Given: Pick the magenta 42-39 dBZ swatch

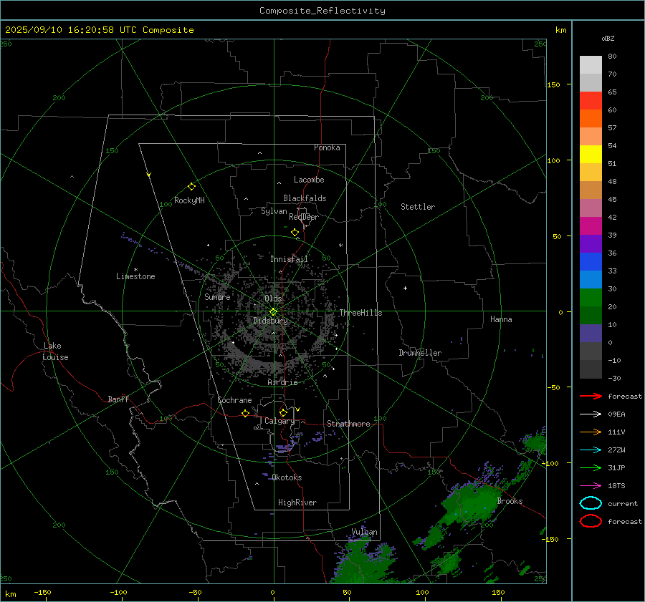Looking at the screenshot, I should 591,226.
